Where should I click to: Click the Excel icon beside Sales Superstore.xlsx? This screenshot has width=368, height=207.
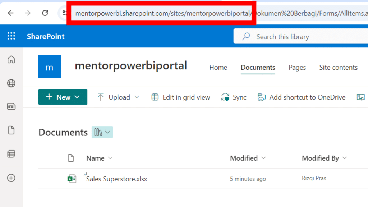click(x=72, y=178)
